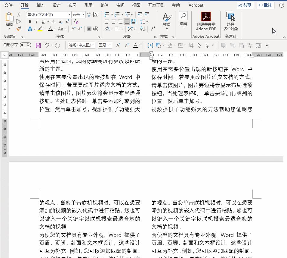Click the 批注 comments button
This screenshot has width=287, height=258.
(265, 5)
